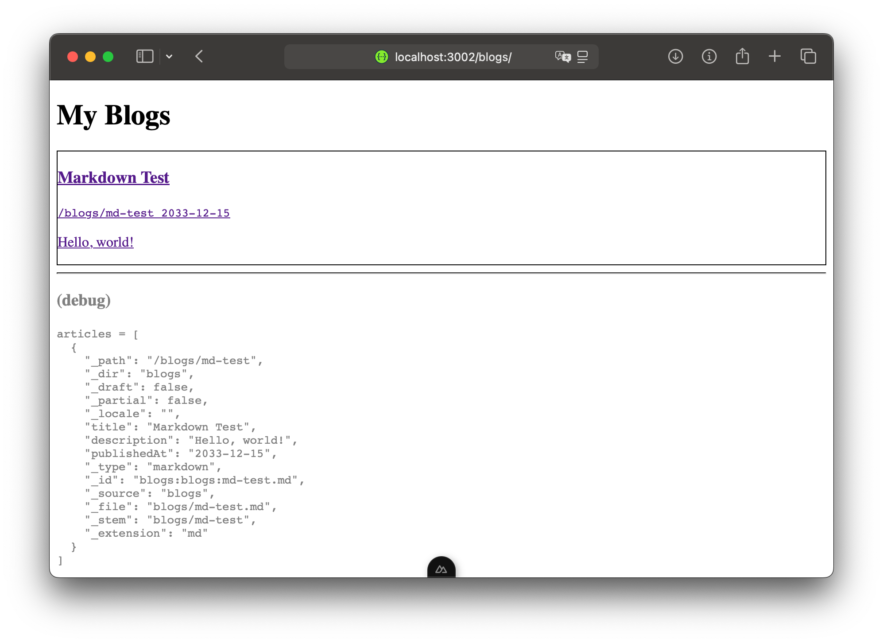Click the "title": "Markdown Test" line
The width and height of the screenshot is (883, 643).
[x=170, y=427]
